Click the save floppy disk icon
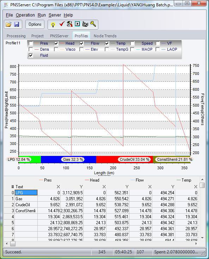This screenshot has height=259, width=209. click(17, 24)
